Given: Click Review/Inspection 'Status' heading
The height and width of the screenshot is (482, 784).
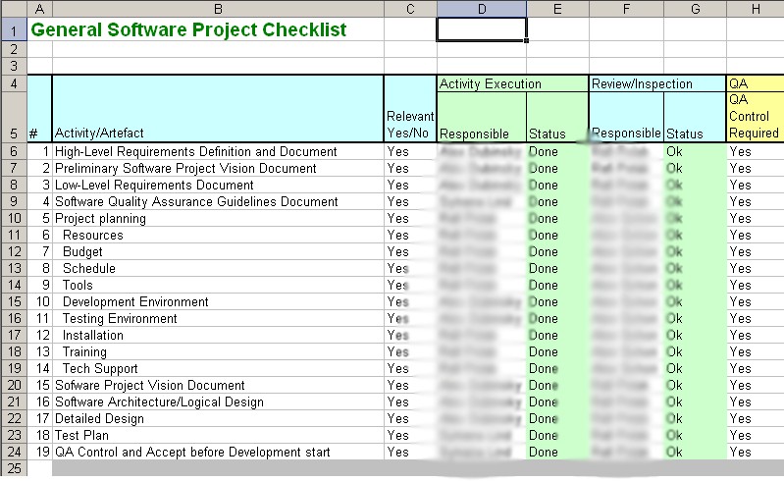Looking at the screenshot, I should pyautogui.click(x=695, y=117).
